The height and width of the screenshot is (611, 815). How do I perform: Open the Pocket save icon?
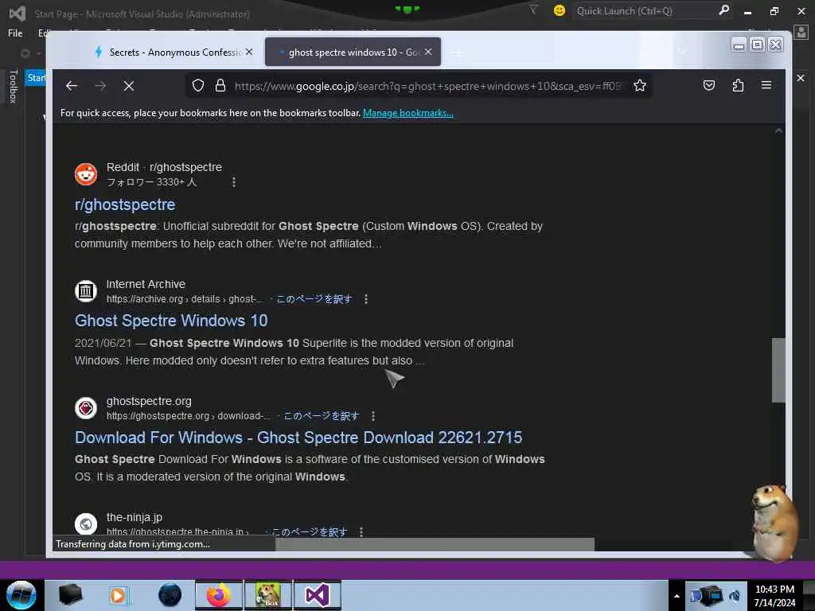709,85
